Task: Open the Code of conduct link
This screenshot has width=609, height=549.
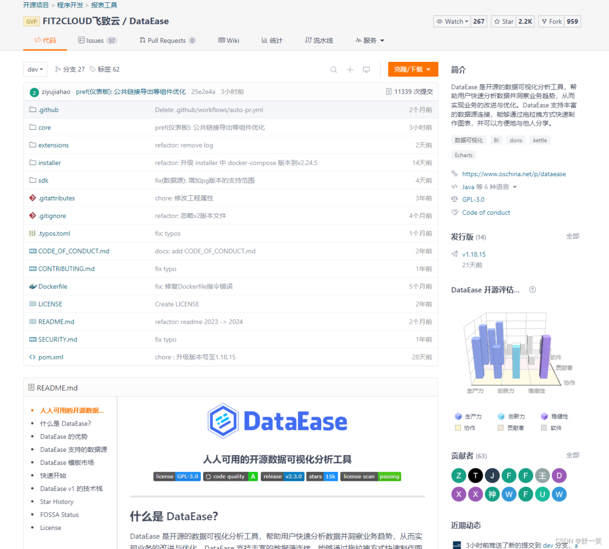Action: click(486, 212)
